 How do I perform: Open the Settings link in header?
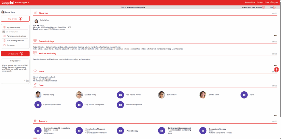click(260, 2)
